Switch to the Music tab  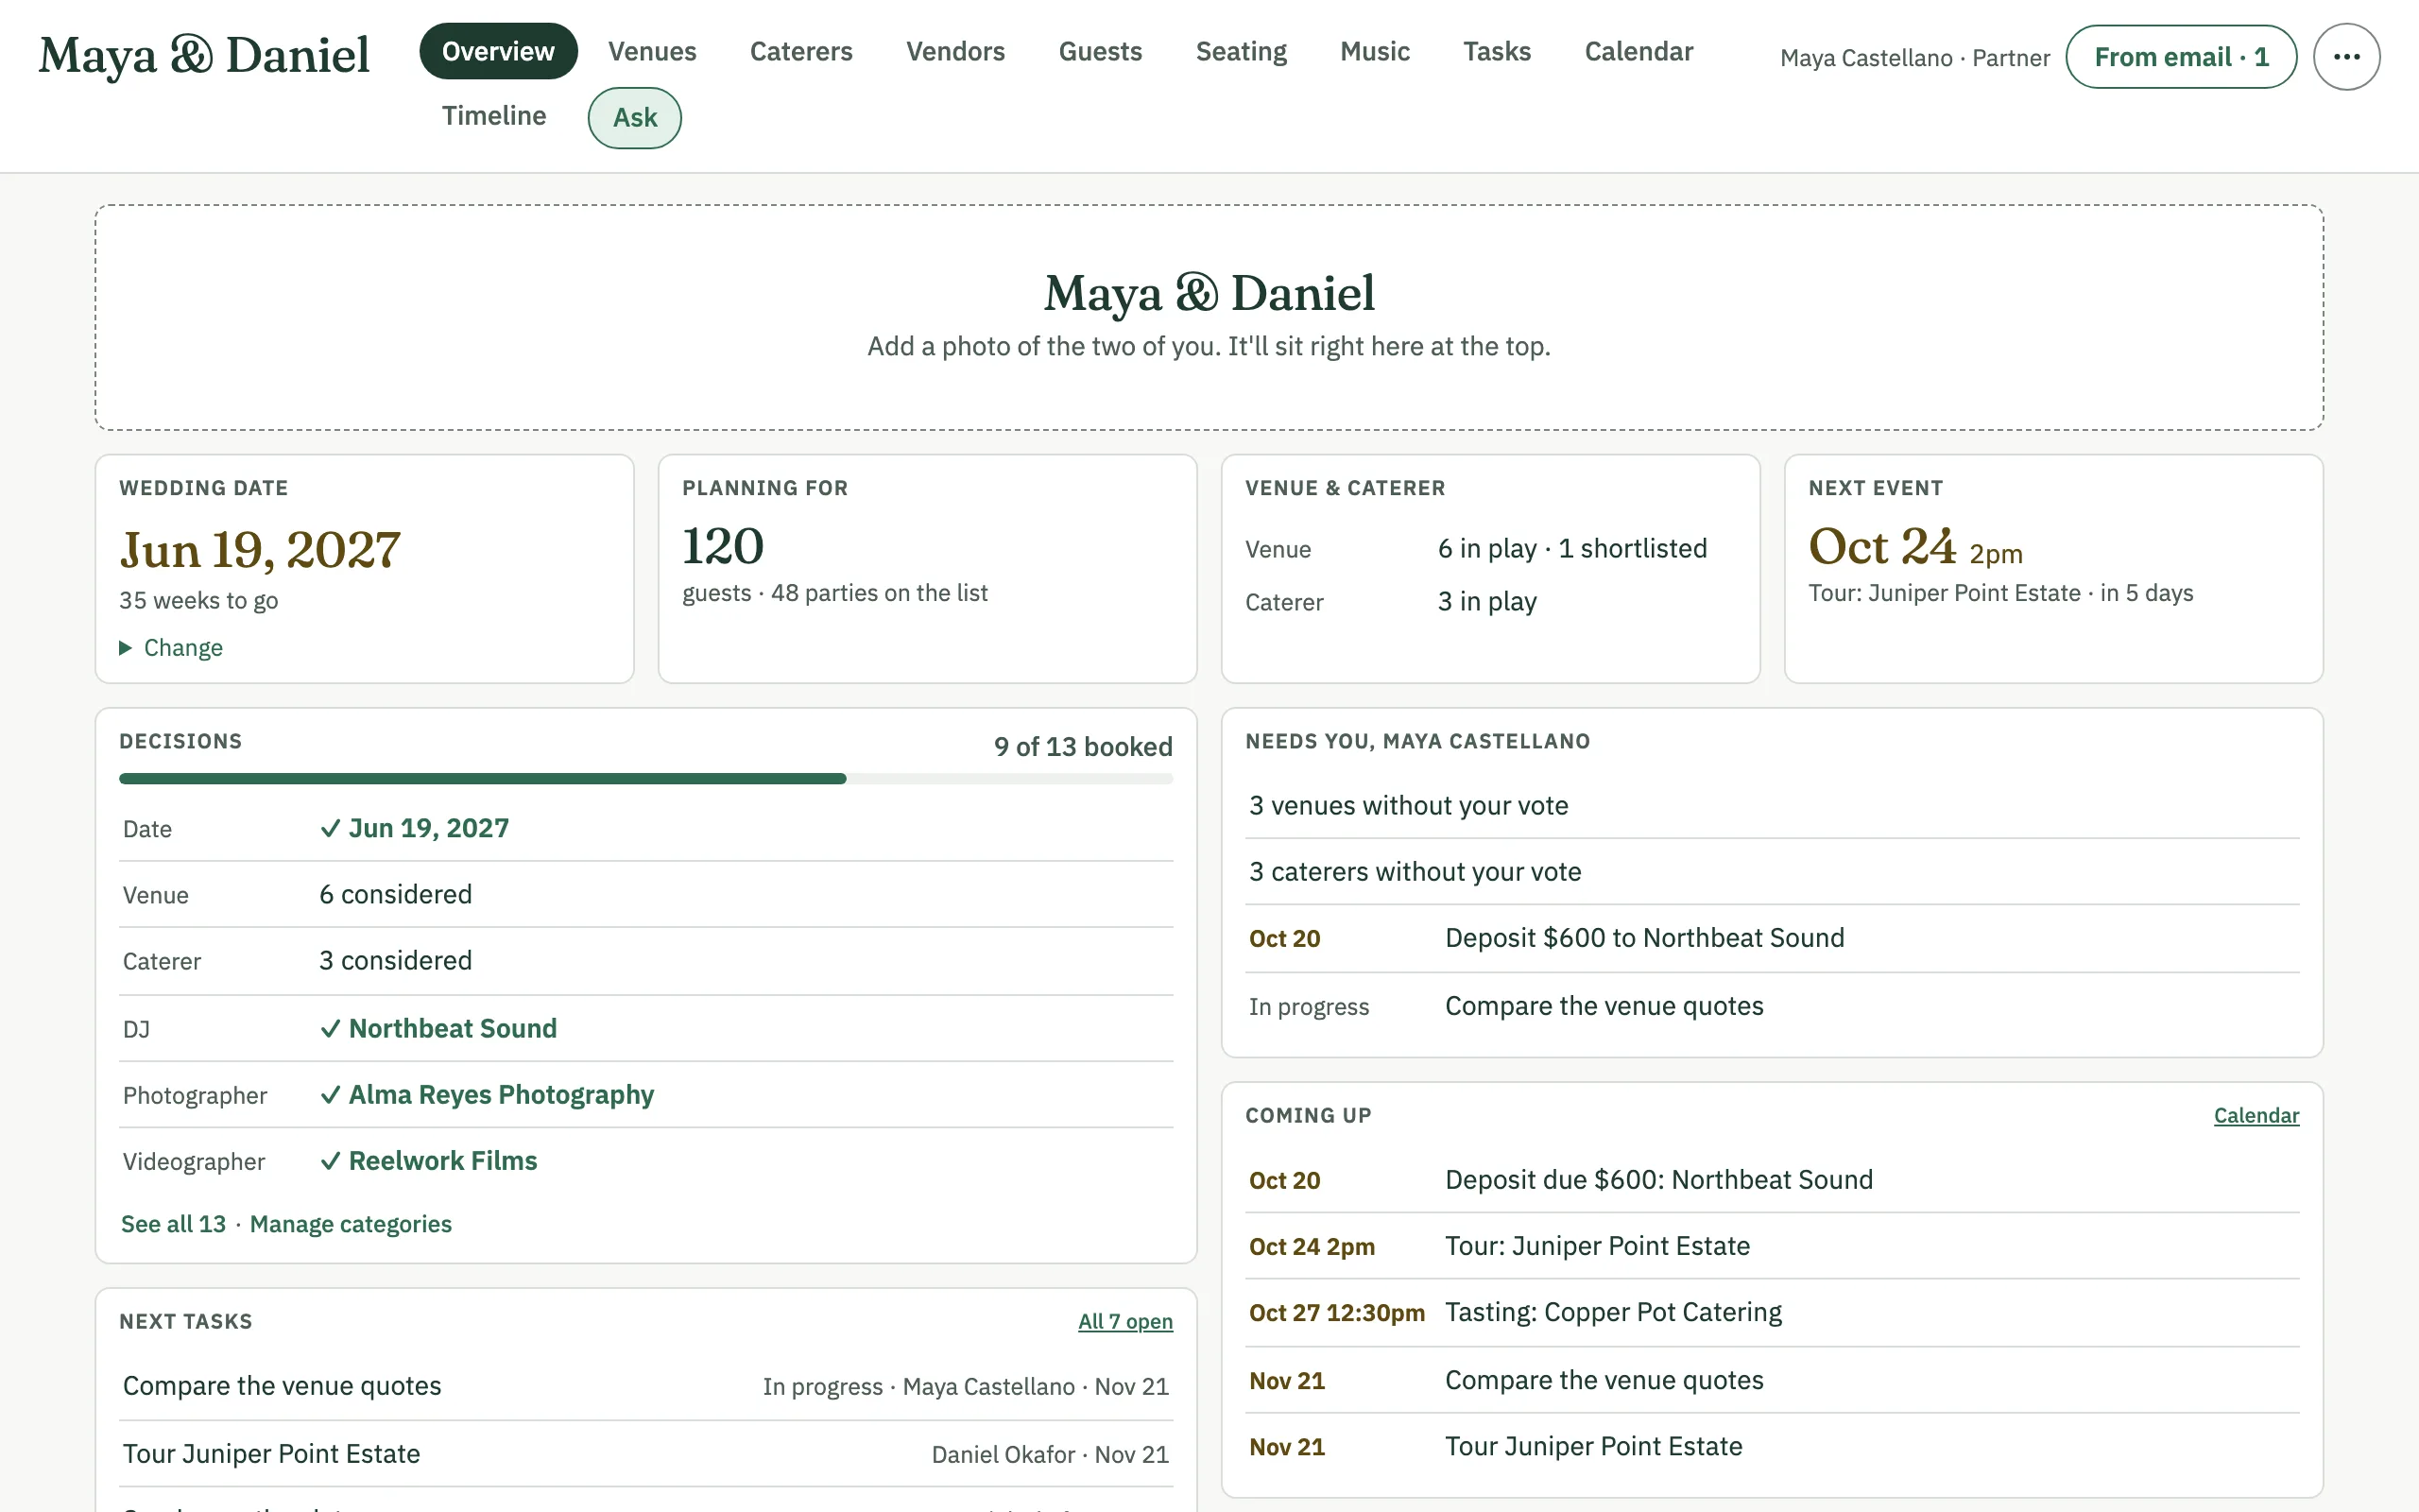pos(1375,51)
